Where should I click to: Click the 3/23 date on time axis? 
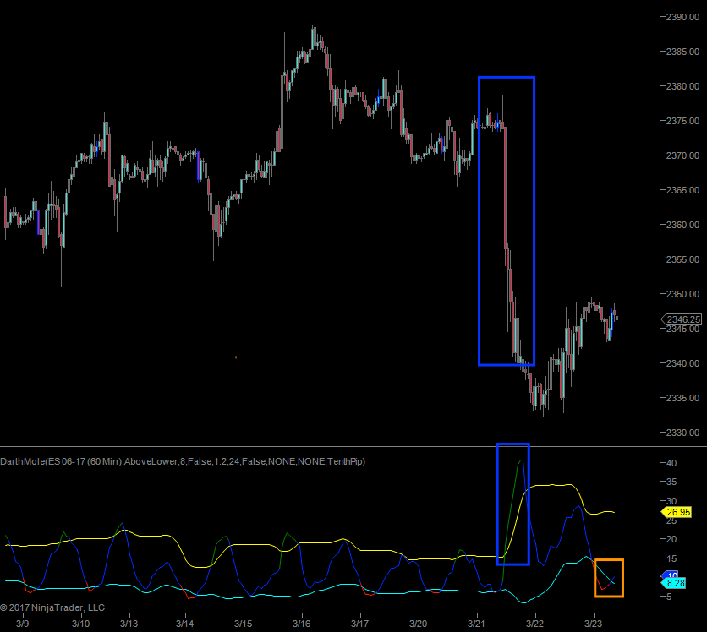[594, 624]
